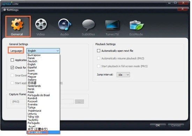Click the Cancel button
The width and height of the screenshot is (192, 136).
coord(176,125)
